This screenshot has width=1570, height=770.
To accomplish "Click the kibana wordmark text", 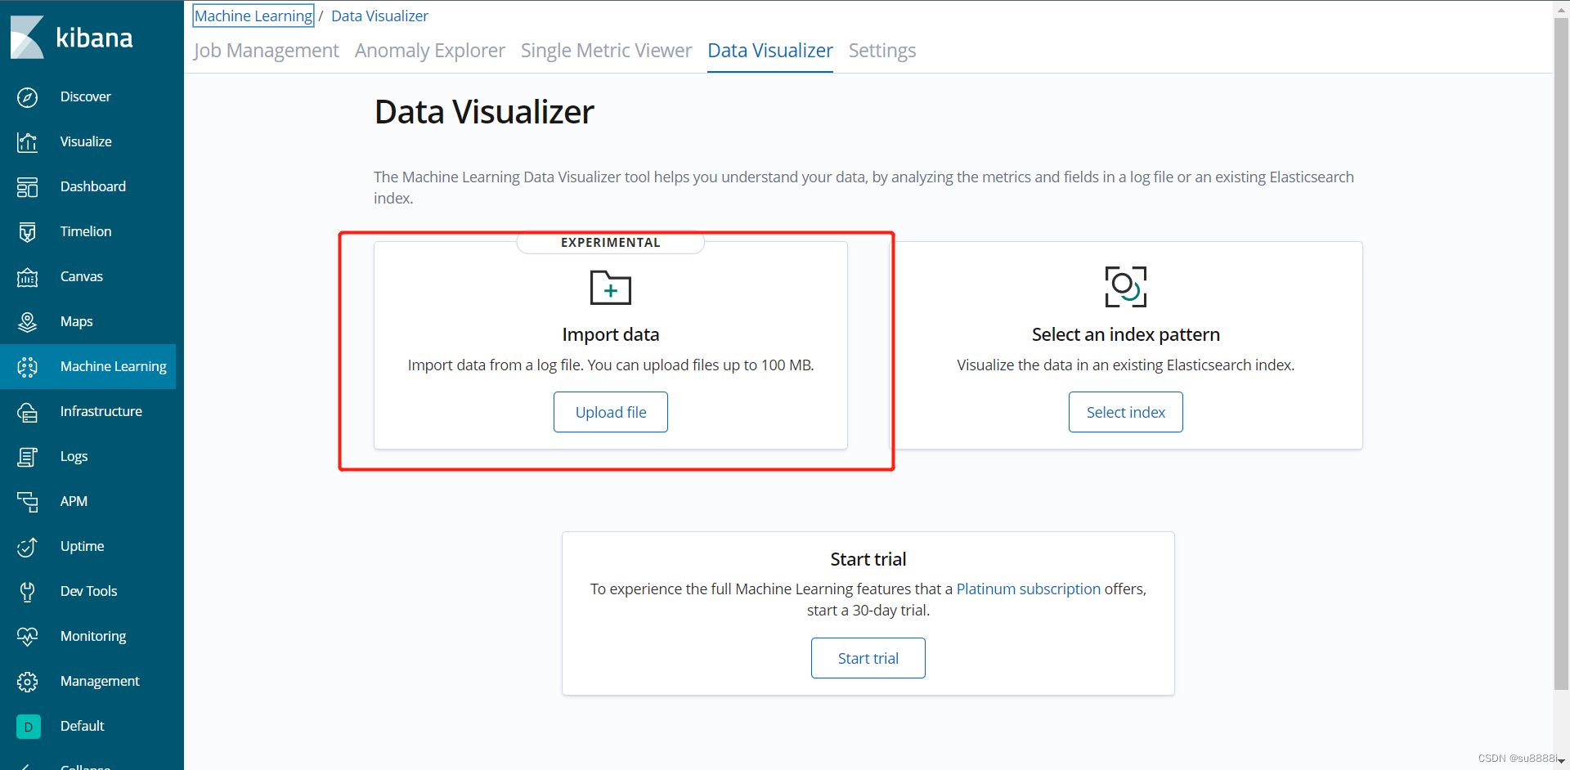I will coord(94,38).
